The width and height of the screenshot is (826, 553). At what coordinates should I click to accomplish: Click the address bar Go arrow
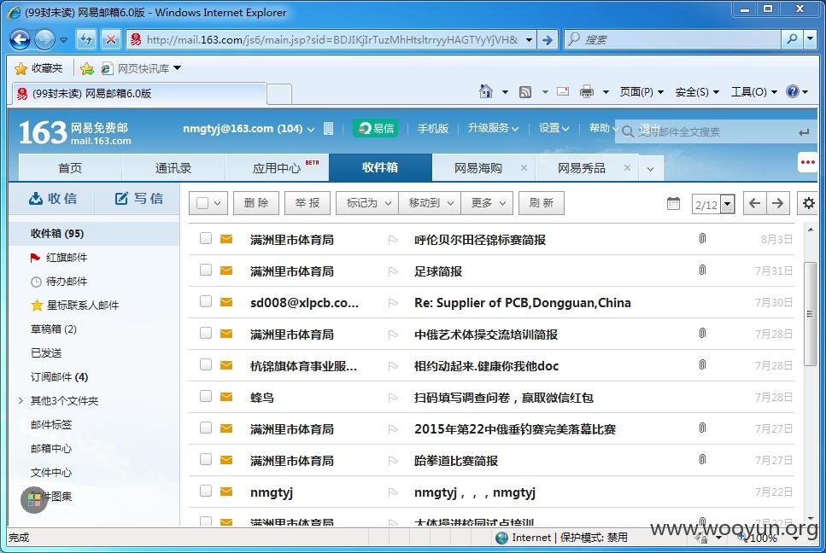tap(548, 39)
